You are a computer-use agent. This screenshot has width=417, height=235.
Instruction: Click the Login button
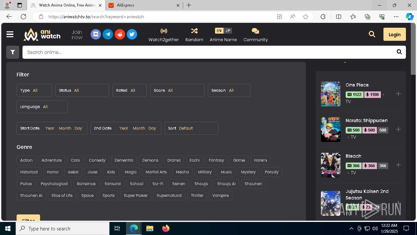(395, 34)
